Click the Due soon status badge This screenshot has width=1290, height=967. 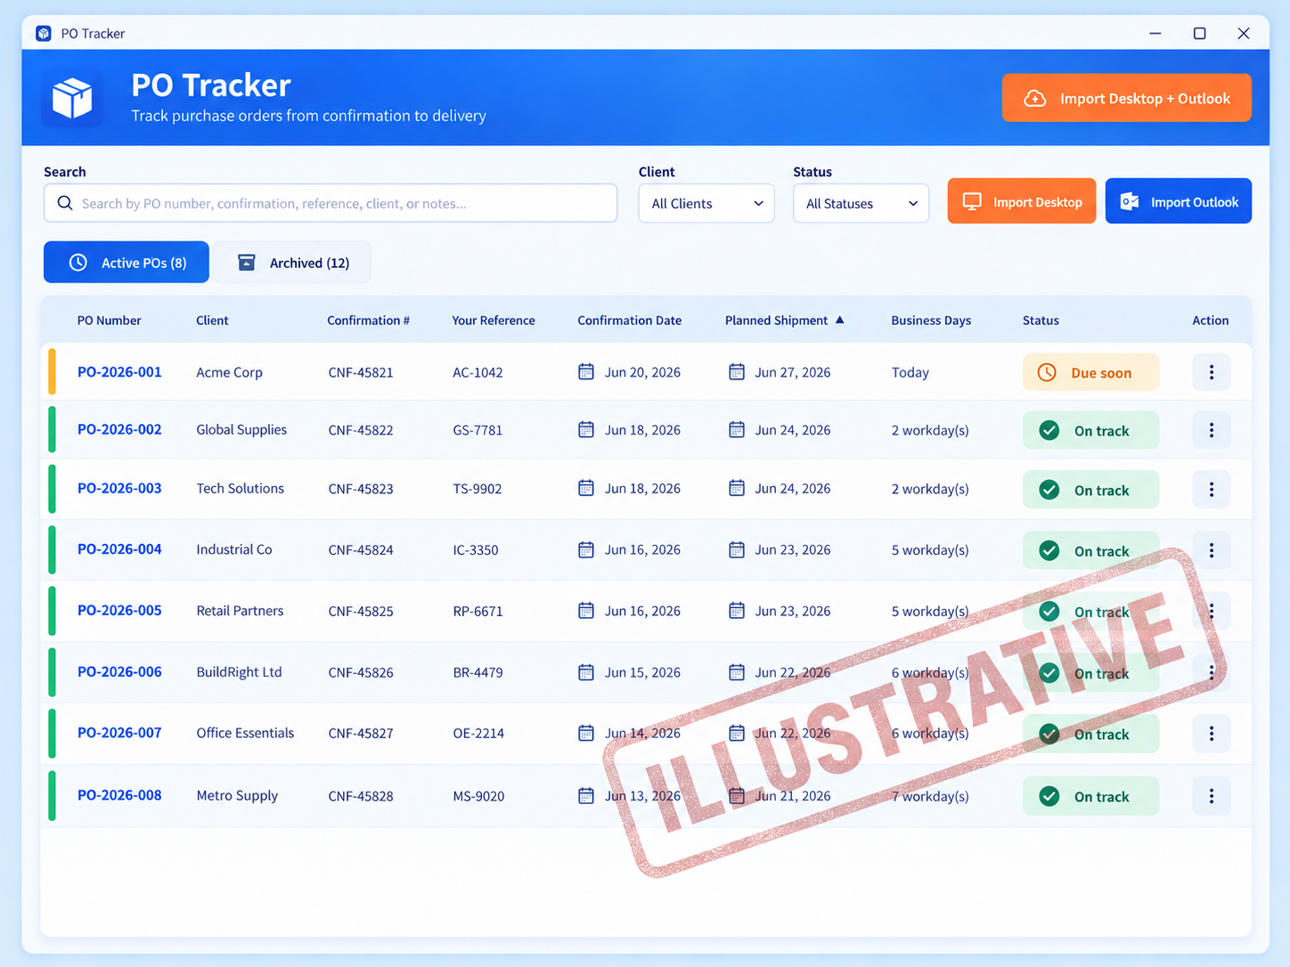coord(1090,372)
